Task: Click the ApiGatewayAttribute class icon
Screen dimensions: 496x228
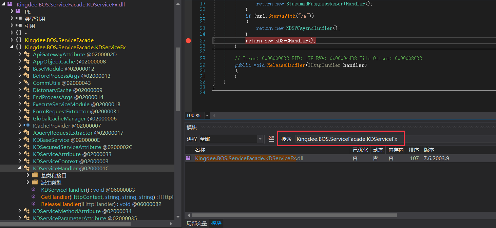Action: tap(26, 54)
